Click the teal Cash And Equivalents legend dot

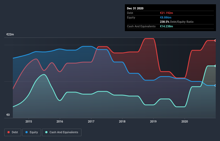coord(46,132)
